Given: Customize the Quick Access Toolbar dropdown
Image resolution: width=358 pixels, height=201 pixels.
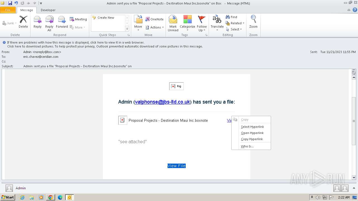Looking at the screenshot, I should coord(41,3).
